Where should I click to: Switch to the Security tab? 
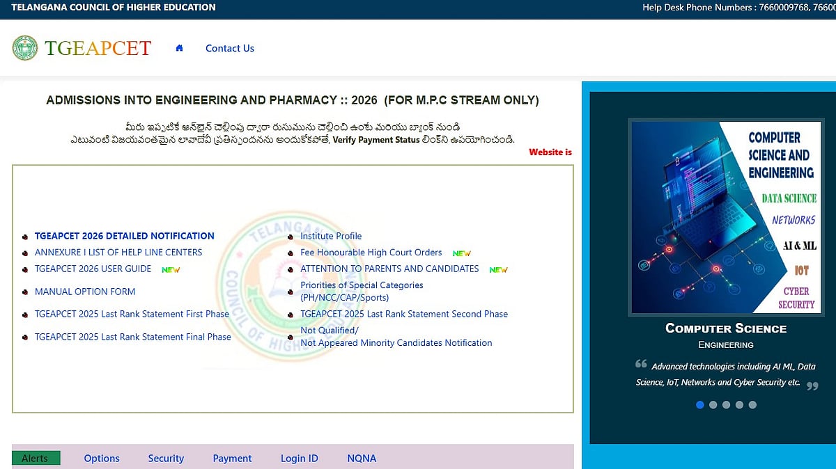[166, 458]
